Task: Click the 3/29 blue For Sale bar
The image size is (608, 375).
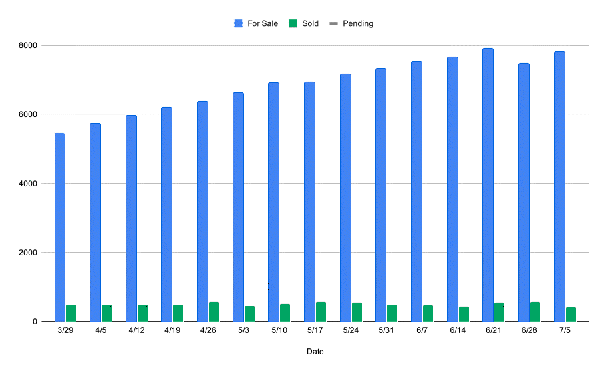Action: click(59, 227)
